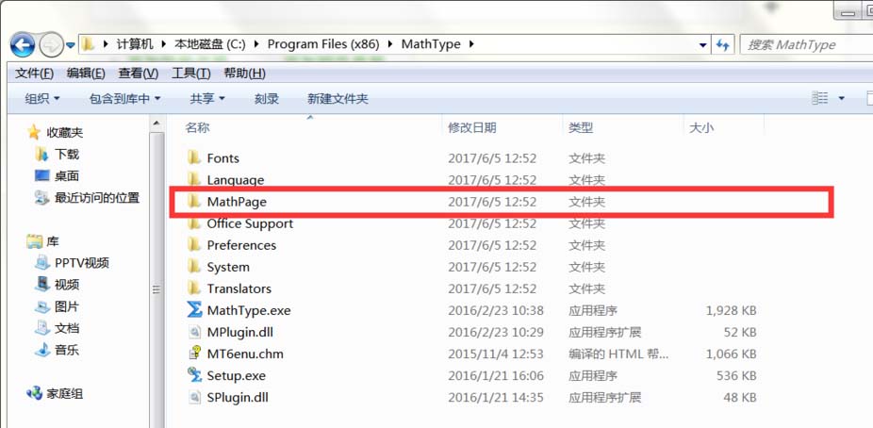Expand arrow after 计算机 in breadcrumb
This screenshot has width=873, height=428.
[164, 44]
